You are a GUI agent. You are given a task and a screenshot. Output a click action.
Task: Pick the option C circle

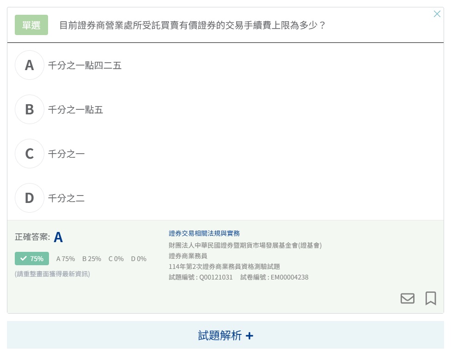[x=30, y=154]
